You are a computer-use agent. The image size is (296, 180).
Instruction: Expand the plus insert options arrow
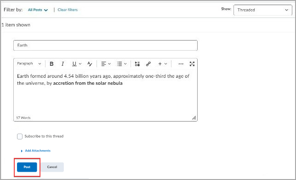pyautogui.click(x=165, y=64)
